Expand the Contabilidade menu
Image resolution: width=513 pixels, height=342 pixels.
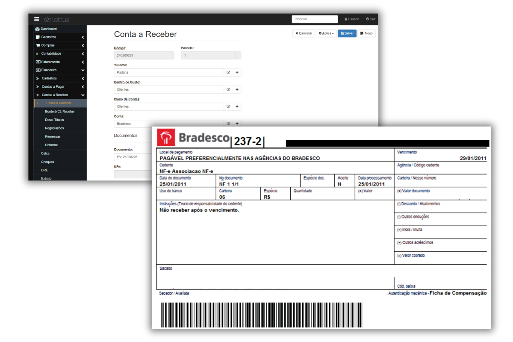tap(60, 53)
